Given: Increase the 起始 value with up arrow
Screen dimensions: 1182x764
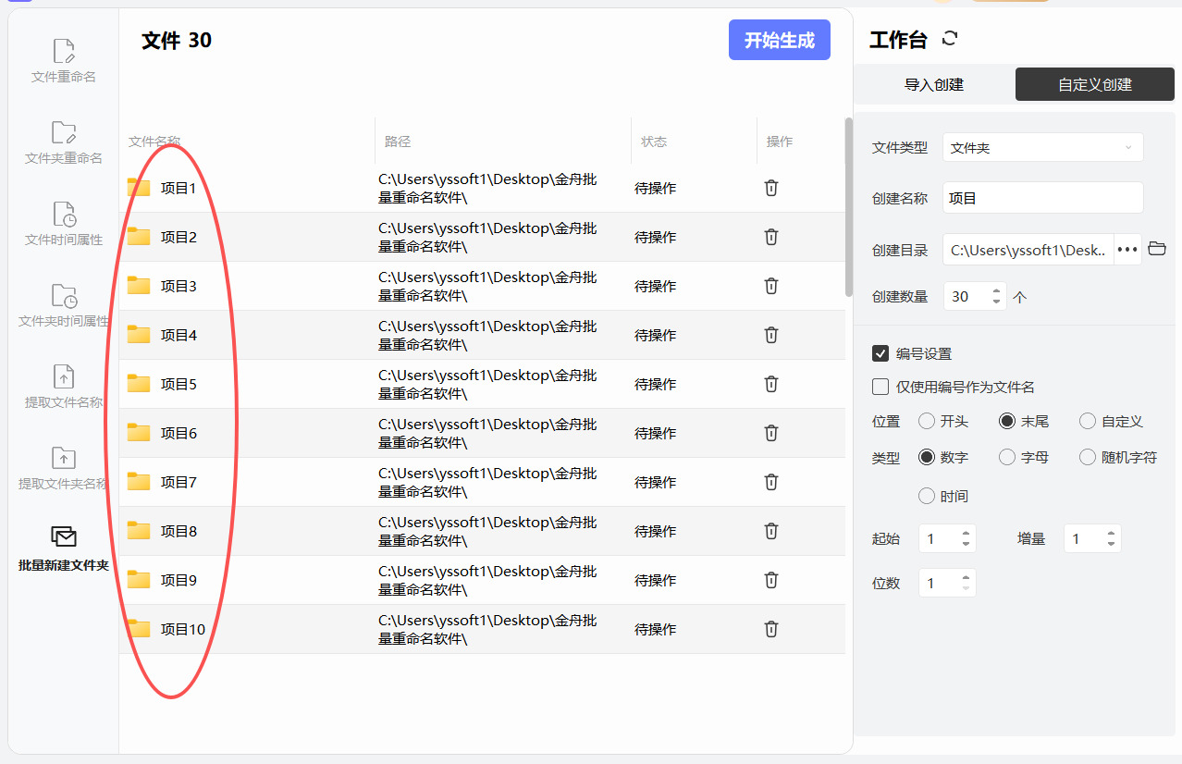Looking at the screenshot, I should 966,533.
